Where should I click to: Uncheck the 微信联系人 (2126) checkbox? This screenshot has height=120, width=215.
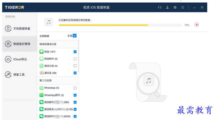(x=75, y=109)
